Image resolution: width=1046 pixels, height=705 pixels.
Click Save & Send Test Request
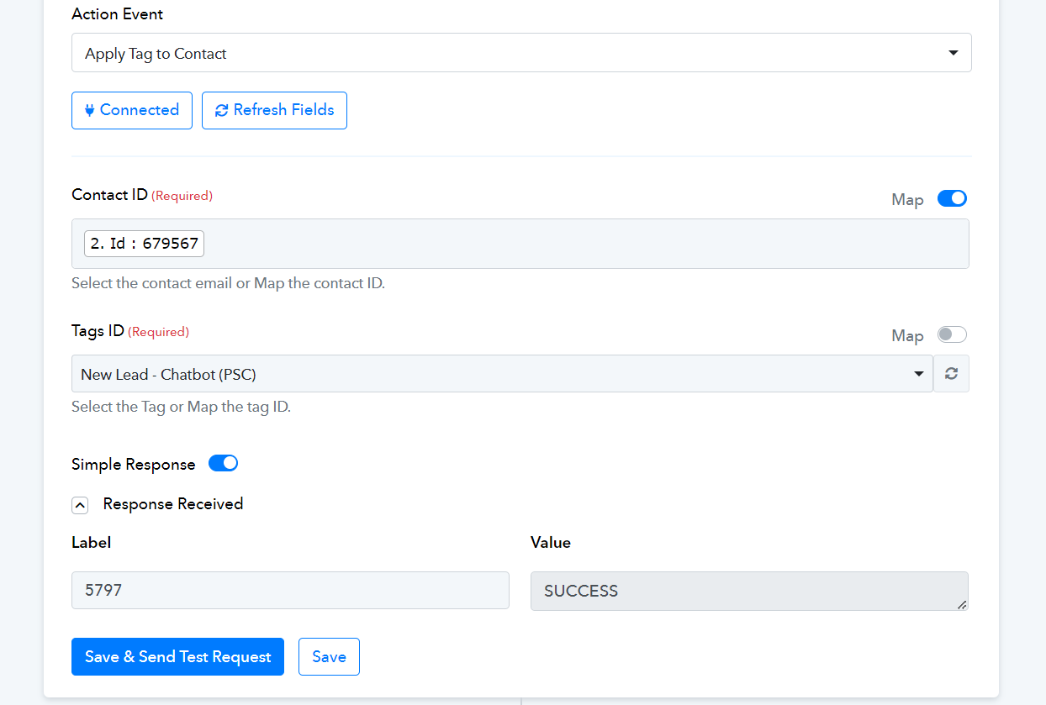(x=177, y=657)
